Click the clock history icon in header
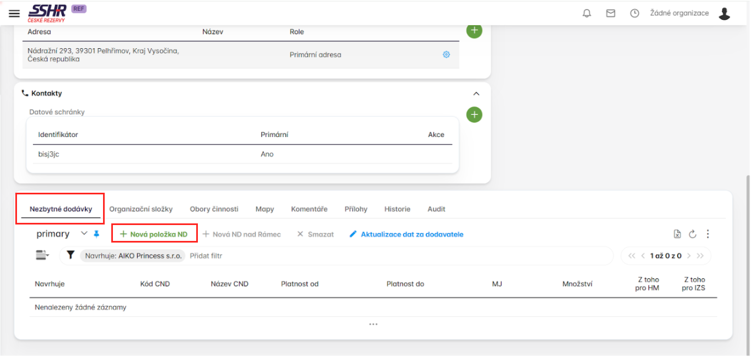 [x=635, y=14]
